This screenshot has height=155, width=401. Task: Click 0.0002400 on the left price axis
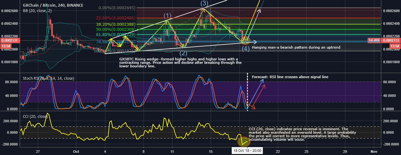point(9,24)
